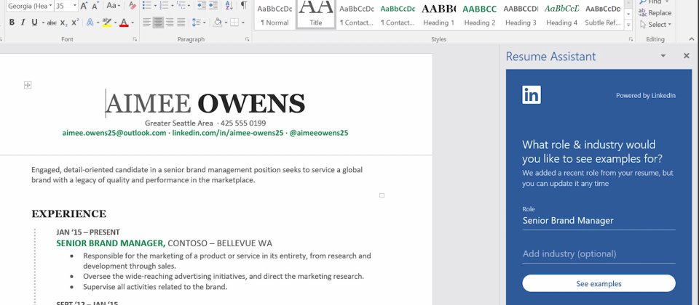Screen dimensions: 699x305
Task: Click Replace in Editing group
Action: pos(655,13)
